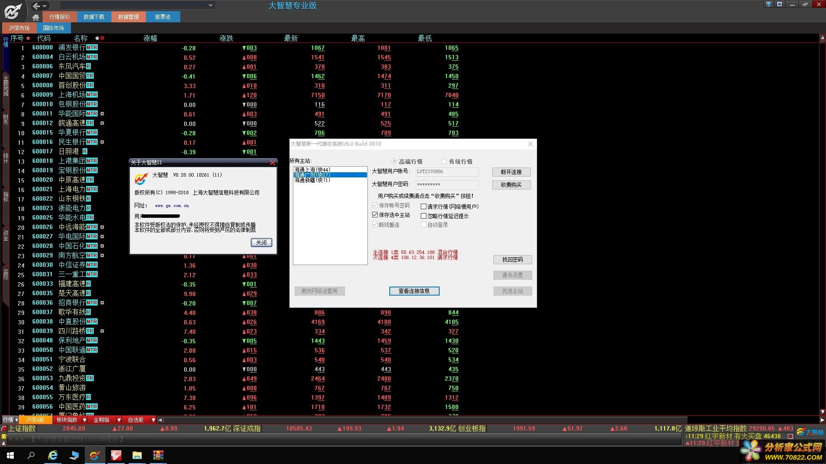Click the Dazhihui logo in About dialog
This screenshot has height=464, width=826.
[141, 178]
